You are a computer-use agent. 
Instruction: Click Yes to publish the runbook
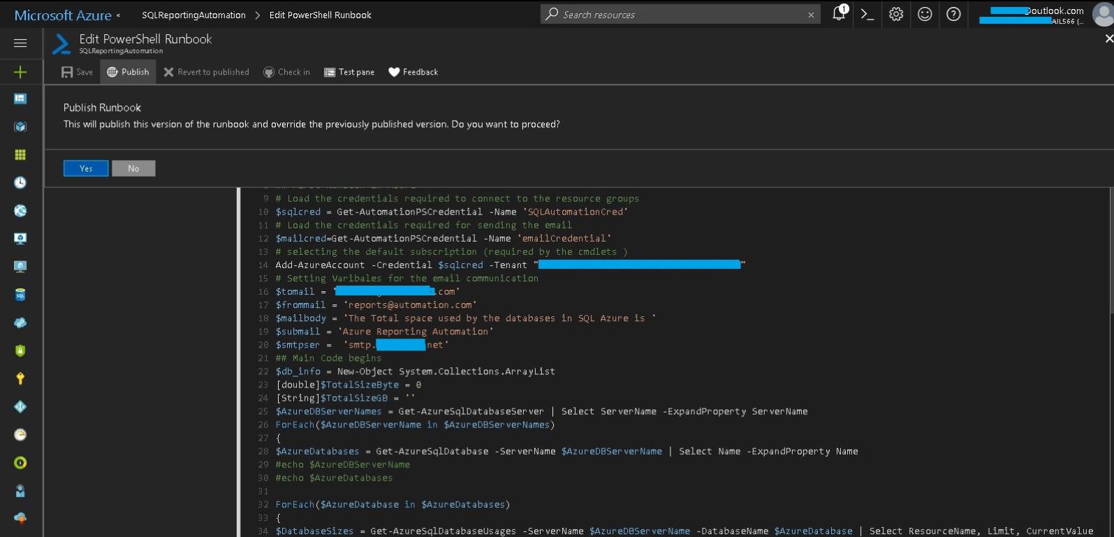tap(86, 168)
